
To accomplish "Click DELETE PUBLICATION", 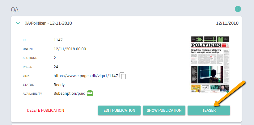I will coord(45,110).
